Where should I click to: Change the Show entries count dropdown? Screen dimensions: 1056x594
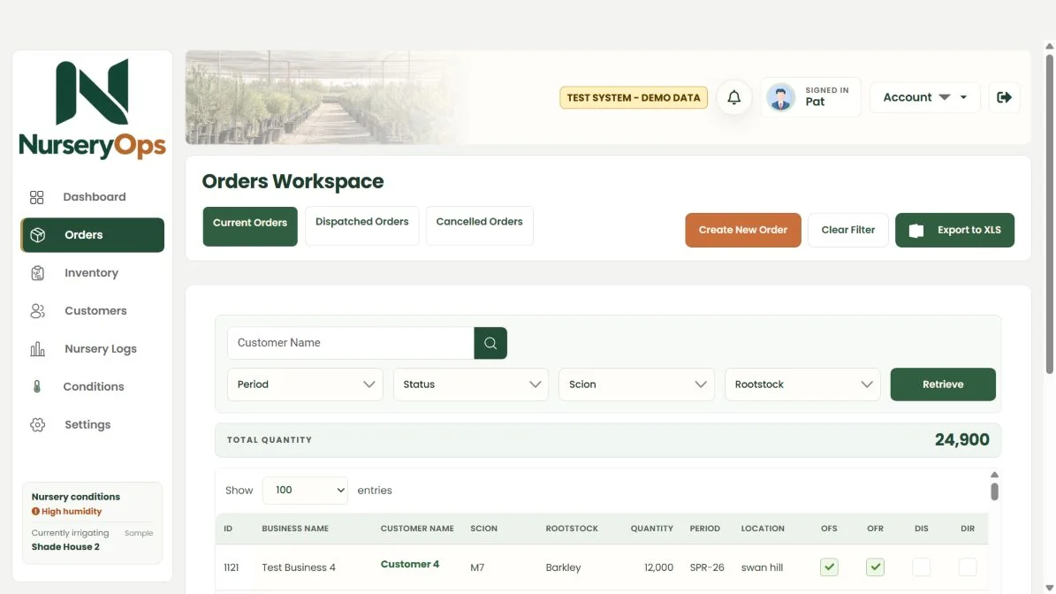tap(305, 491)
